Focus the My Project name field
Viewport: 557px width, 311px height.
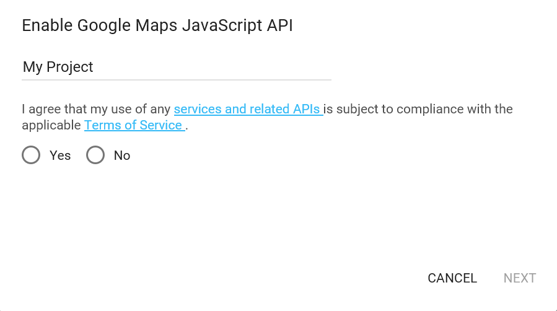(177, 67)
